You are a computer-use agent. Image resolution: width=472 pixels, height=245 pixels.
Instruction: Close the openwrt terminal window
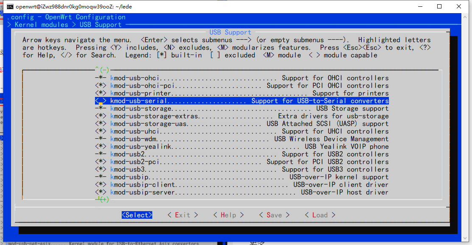click(x=460, y=6)
